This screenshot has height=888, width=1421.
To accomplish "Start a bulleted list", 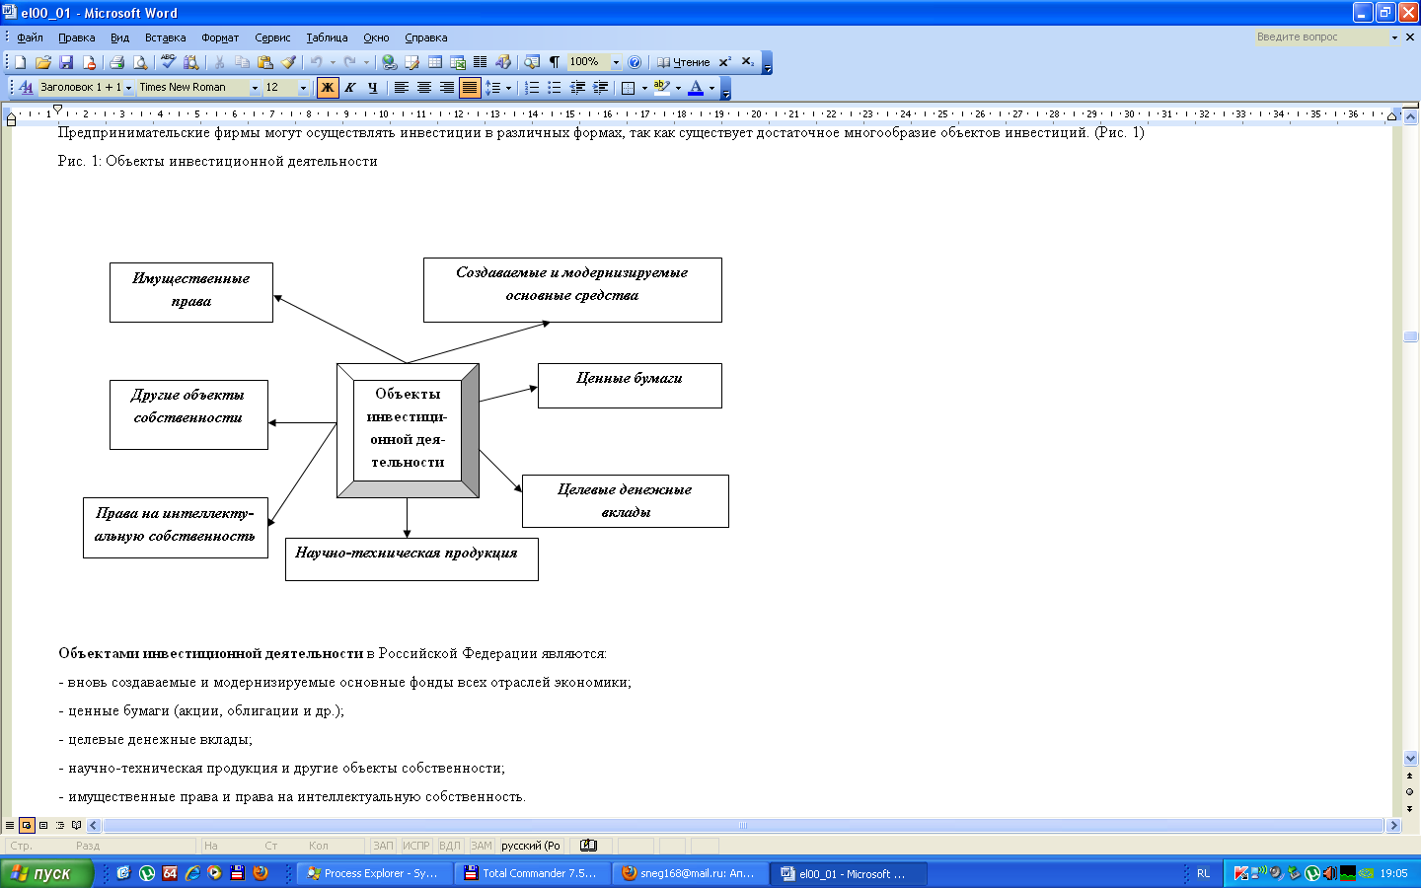I will tap(555, 88).
